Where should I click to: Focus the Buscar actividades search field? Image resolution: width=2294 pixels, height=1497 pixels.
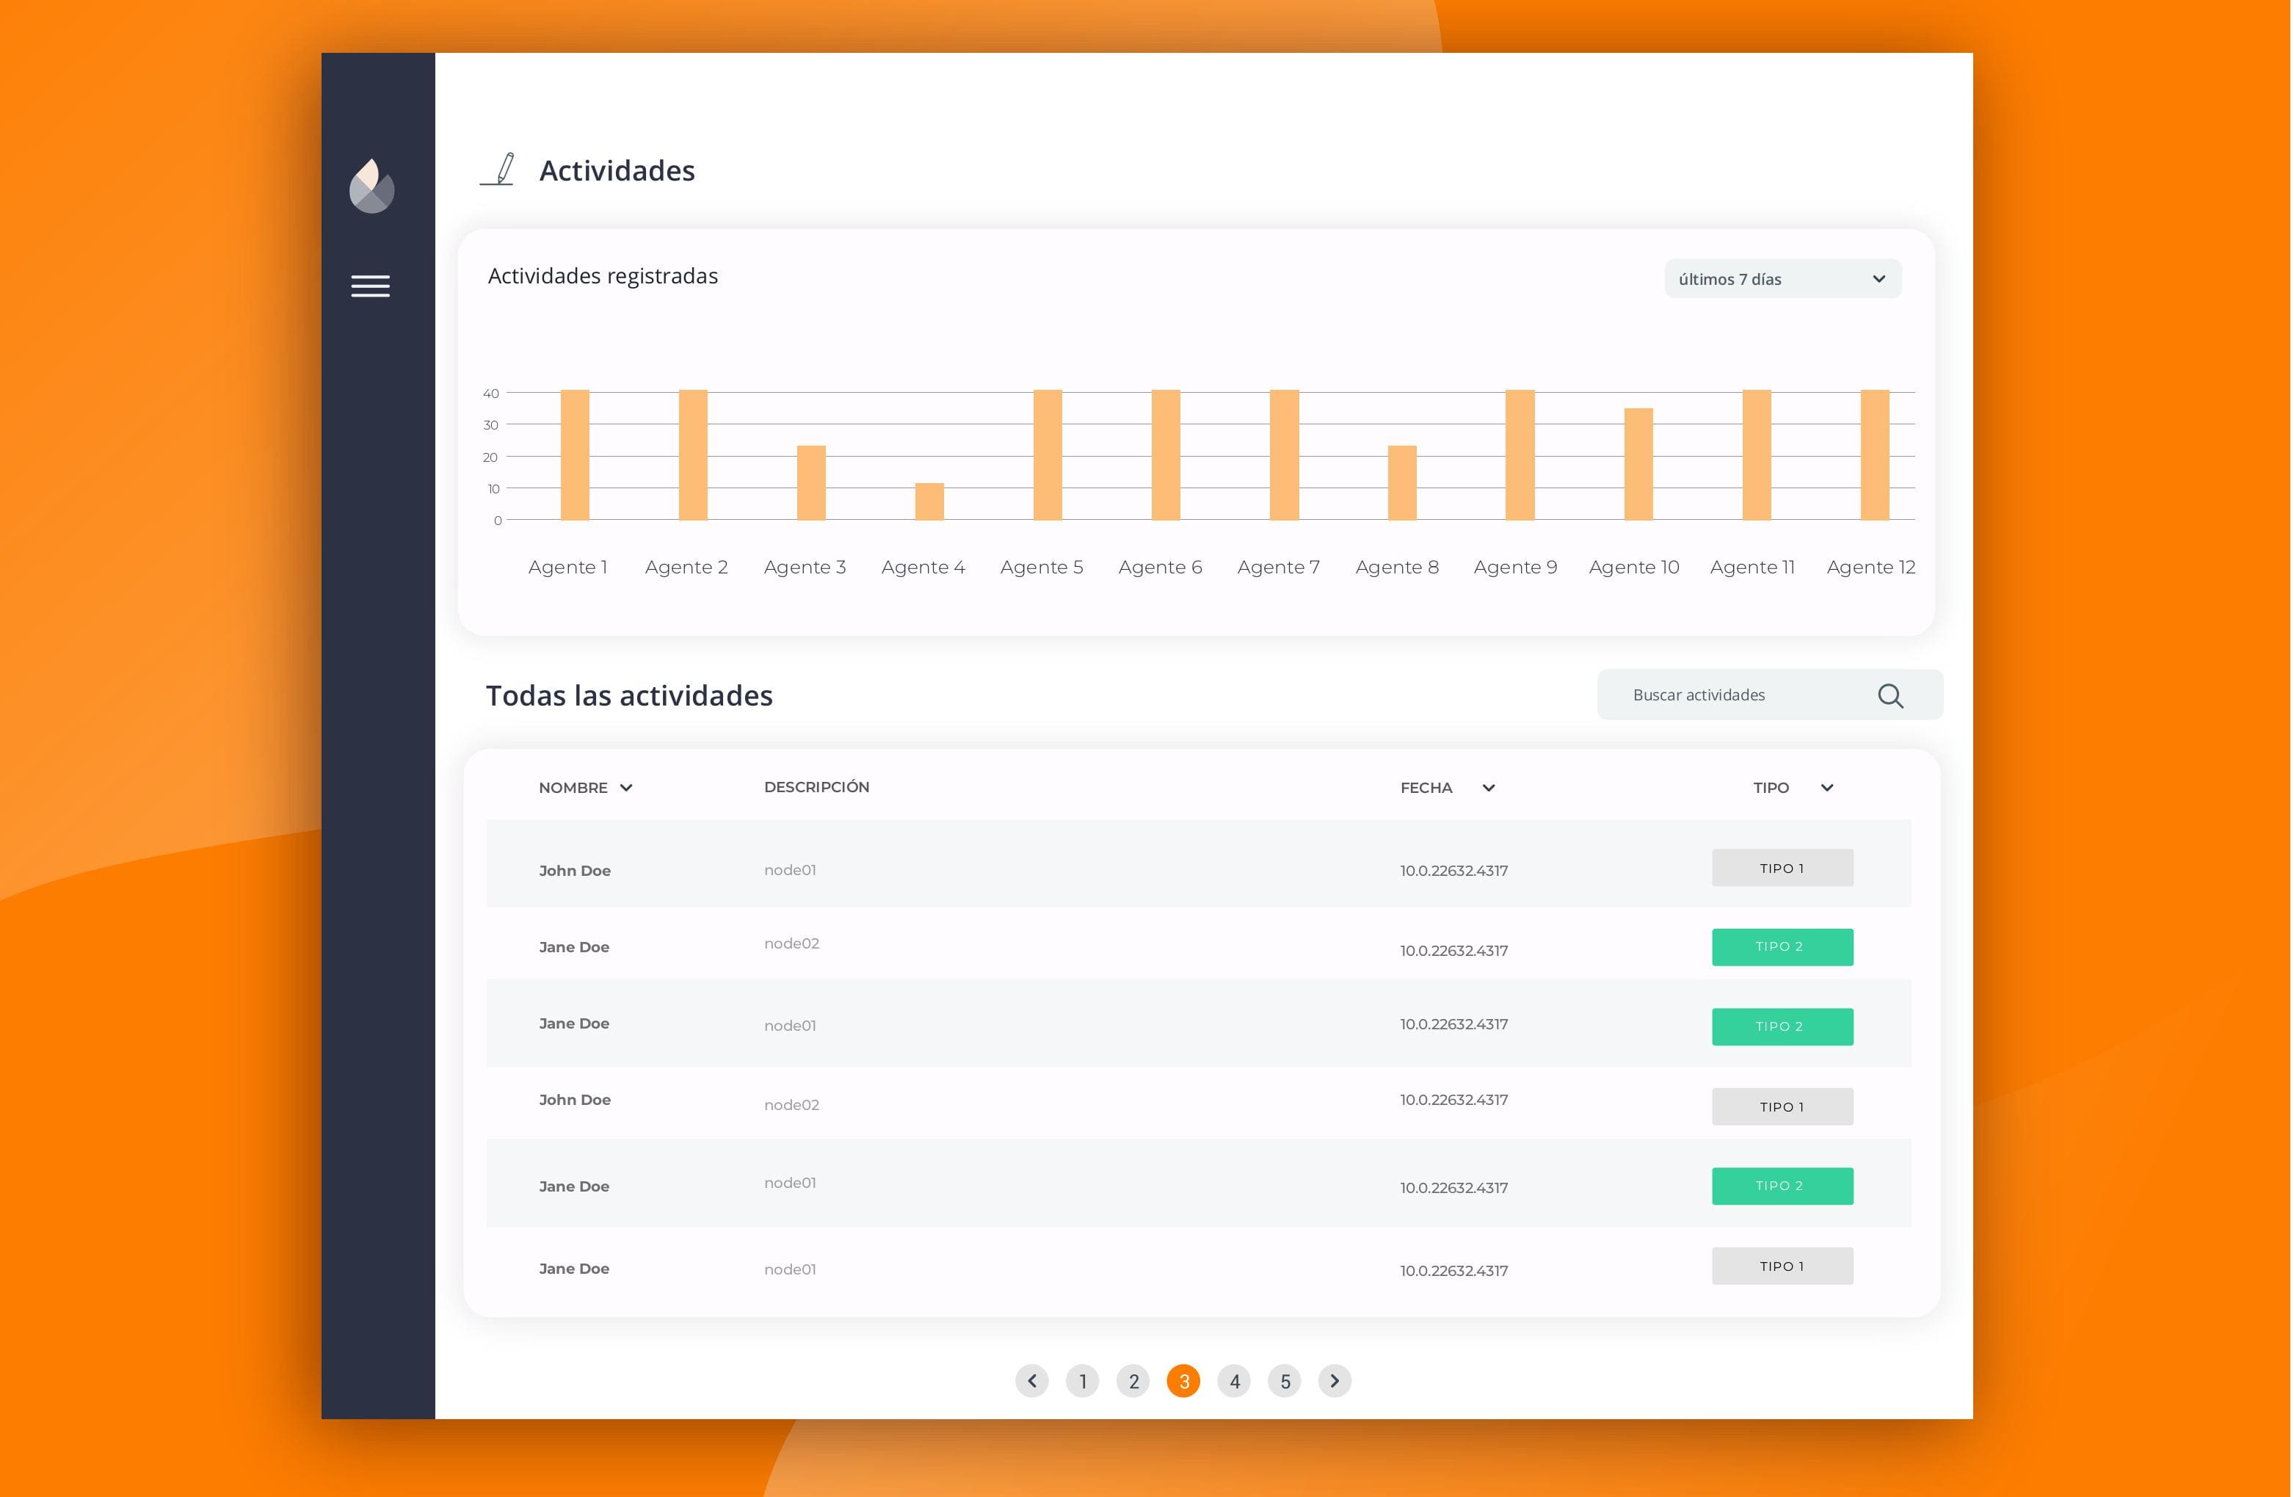(1770, 695)
